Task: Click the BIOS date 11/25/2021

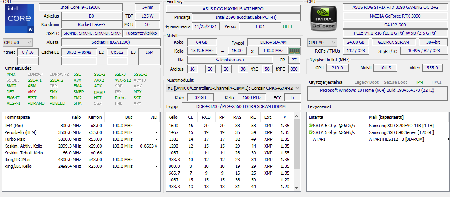Action: [x=206, y=26]
